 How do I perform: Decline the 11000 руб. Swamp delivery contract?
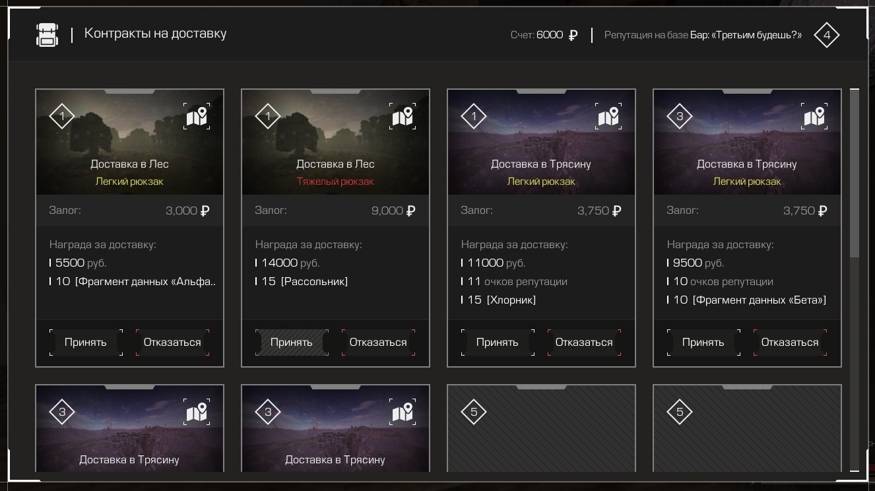[x=584, y=343]
